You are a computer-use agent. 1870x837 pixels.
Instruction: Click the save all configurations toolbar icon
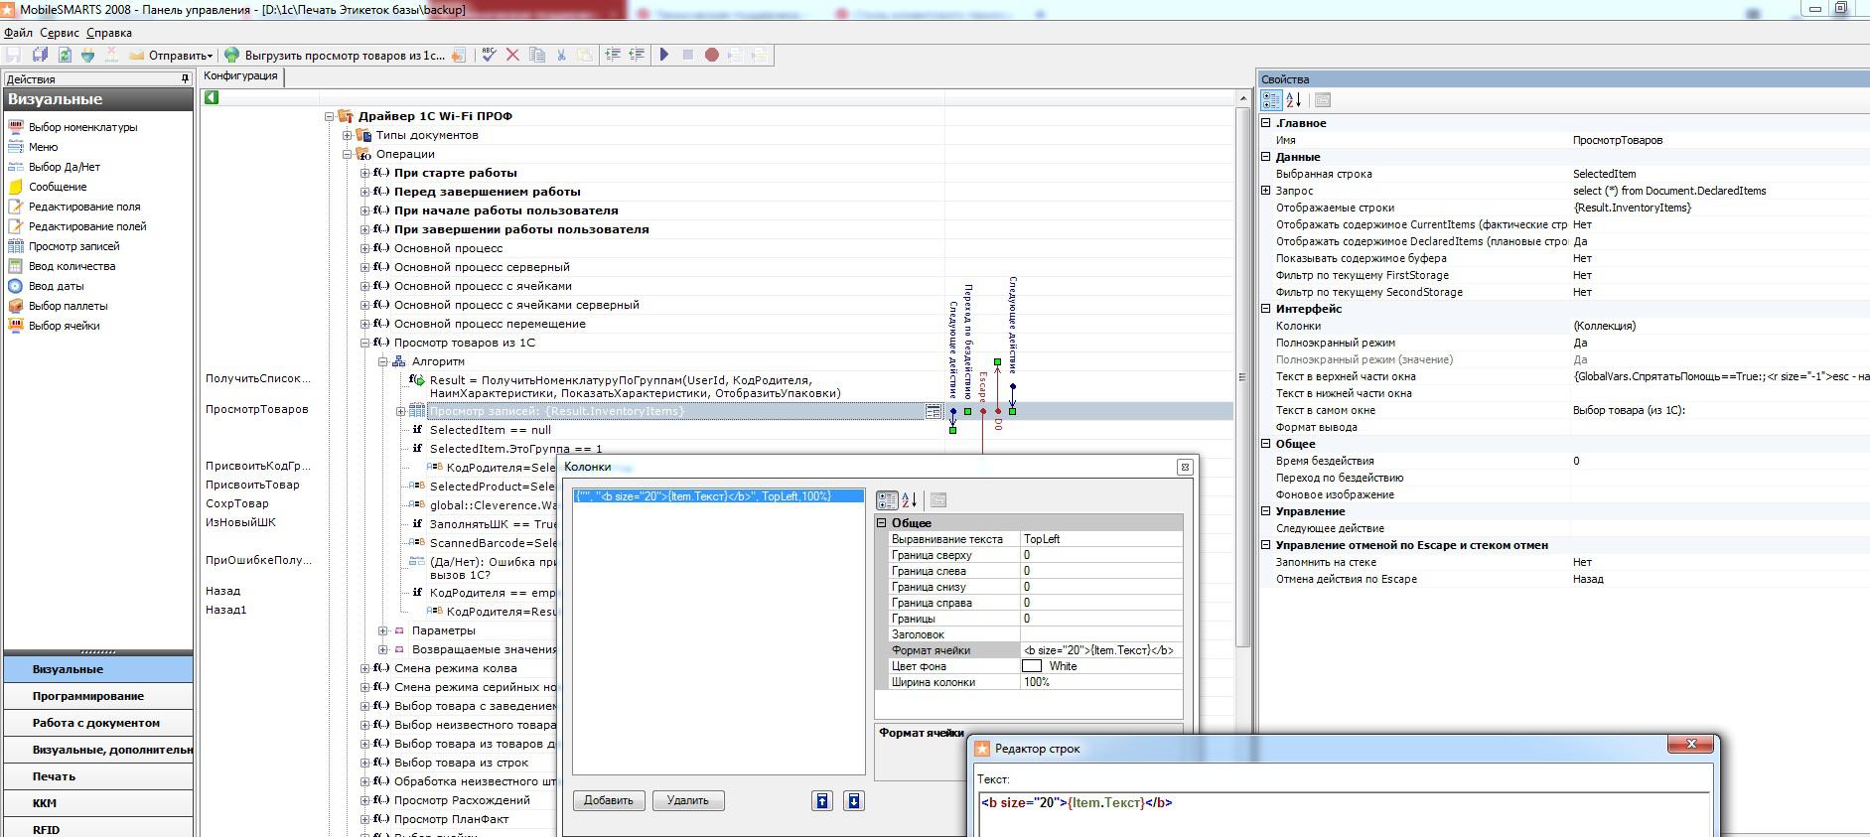(40, 55)
